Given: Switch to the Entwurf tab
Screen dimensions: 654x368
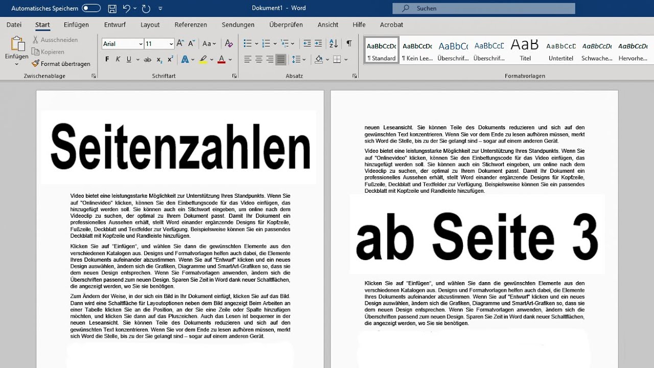Looking at the screenshot, I should (114, 25).
